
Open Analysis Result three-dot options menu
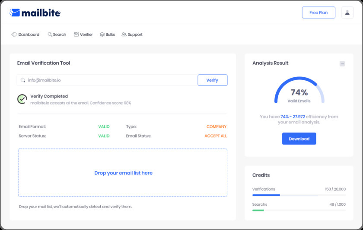point(342,64)
